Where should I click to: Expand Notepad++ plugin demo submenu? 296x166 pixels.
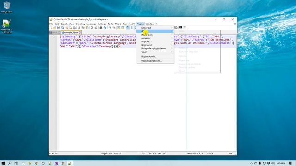click(155, 48)
